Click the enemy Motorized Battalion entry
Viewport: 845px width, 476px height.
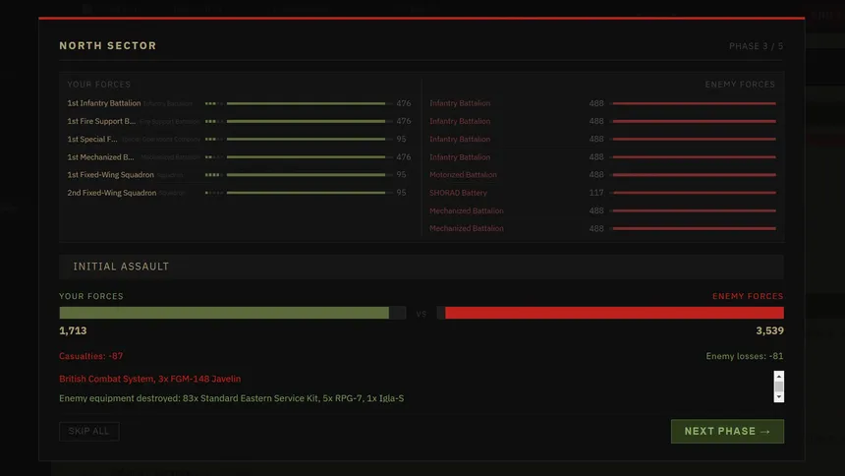click(x=602, y=175)
